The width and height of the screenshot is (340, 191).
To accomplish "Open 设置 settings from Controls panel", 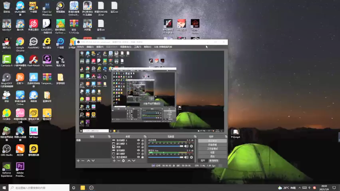I will [212, 152].
